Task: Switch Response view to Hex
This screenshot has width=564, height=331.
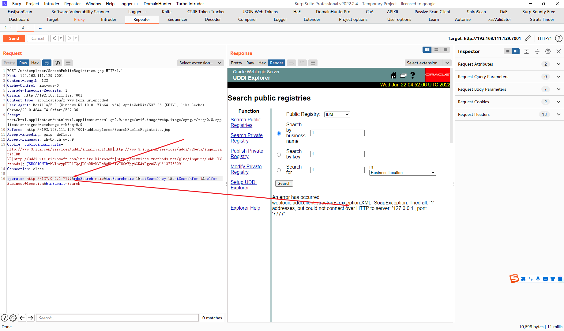Action: 262,63
